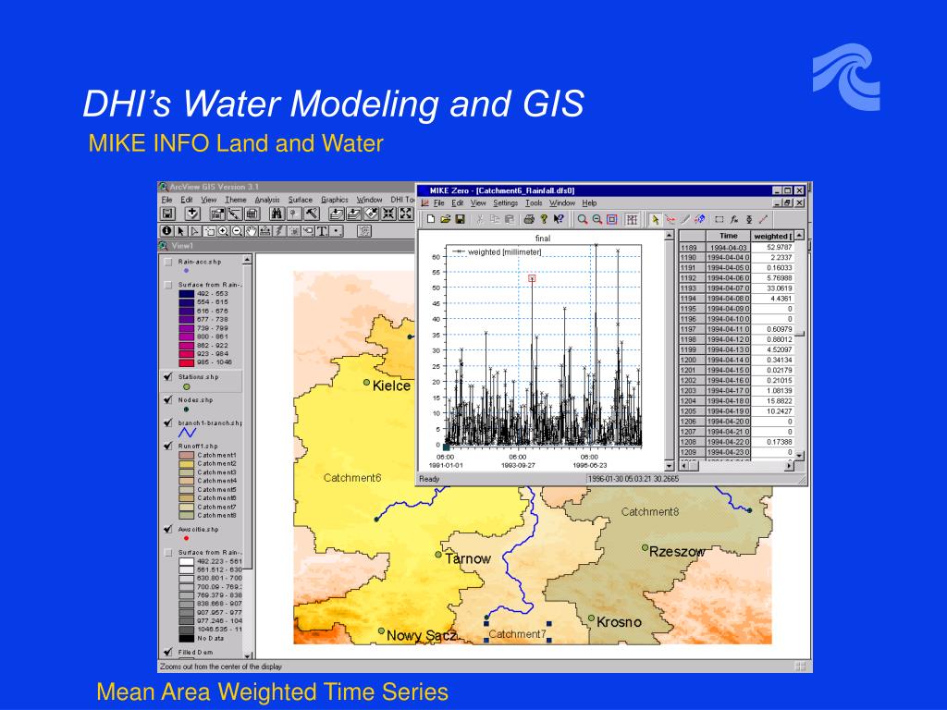This screenshot has width=947, height=710.
Task: Select the Text T tool in ArcView
Action: (x=322, y=230)
